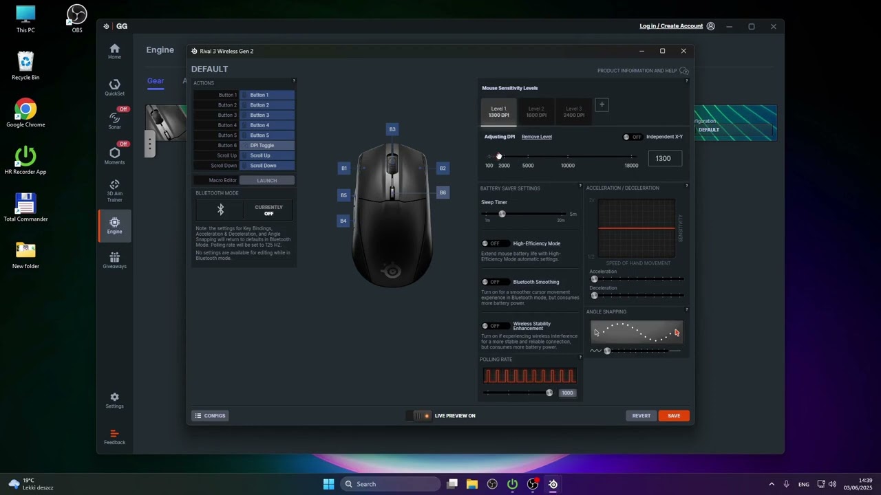Viewport: 881px width, 495px height.
Task: Select the B6 marker on mouse
Action: (x=443, y=192)
